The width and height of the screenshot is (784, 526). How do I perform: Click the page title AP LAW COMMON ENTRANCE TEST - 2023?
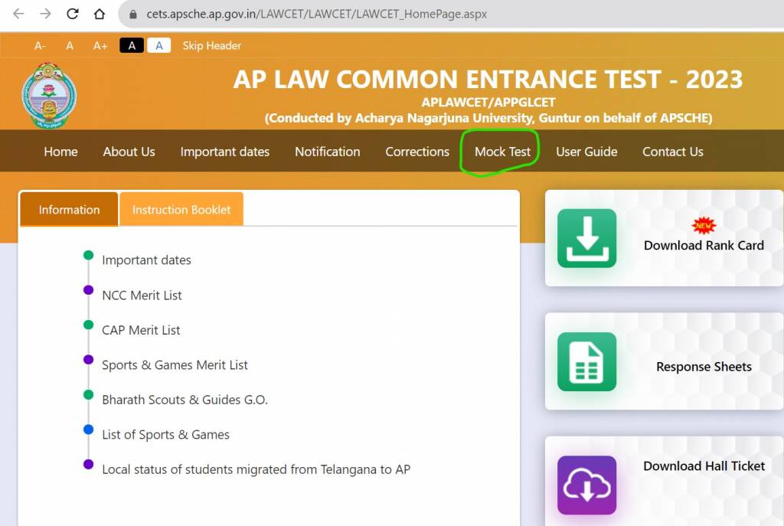click(x=488, y=79)
